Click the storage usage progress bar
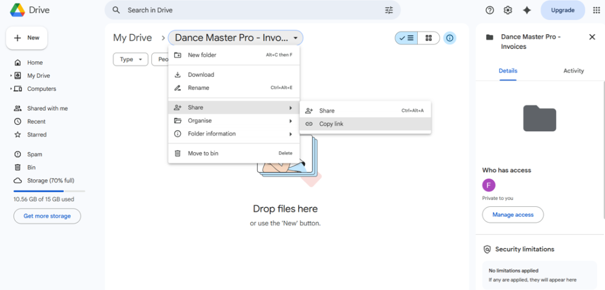The width and height of the screenshot is (605, 290). [x=49, y=191]
